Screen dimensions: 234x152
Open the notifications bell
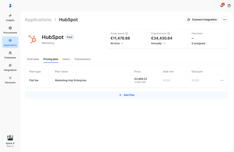point(222,5)
